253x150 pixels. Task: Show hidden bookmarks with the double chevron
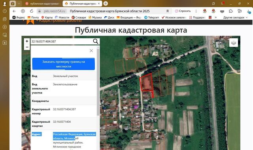(215, 17)
